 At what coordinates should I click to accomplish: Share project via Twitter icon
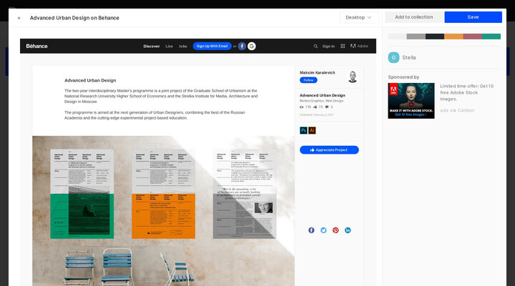click(x=323, y=230)
